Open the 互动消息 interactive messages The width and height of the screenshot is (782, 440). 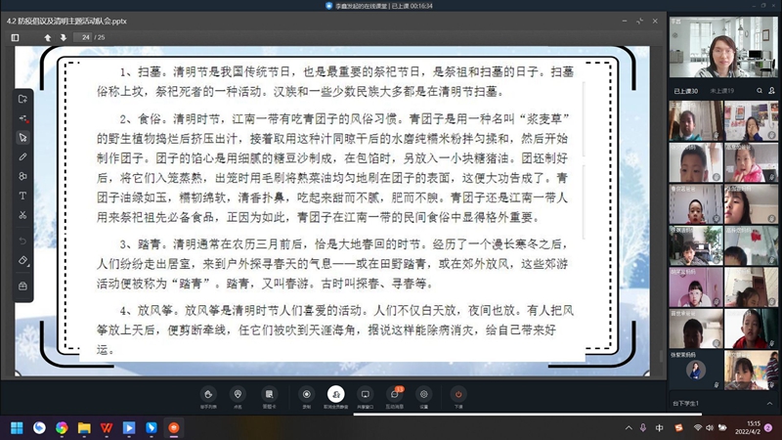tap(395, 397)
